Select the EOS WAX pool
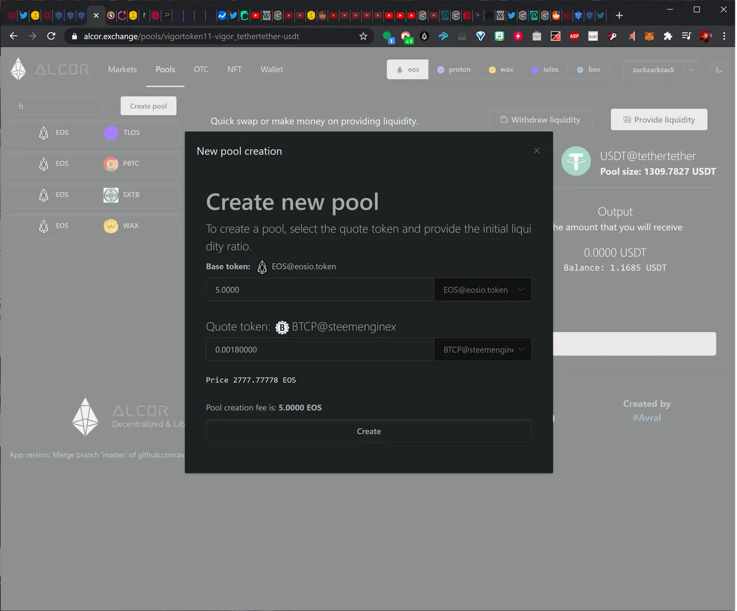Viewport: 737px width, 611px height. coord(95,226)
